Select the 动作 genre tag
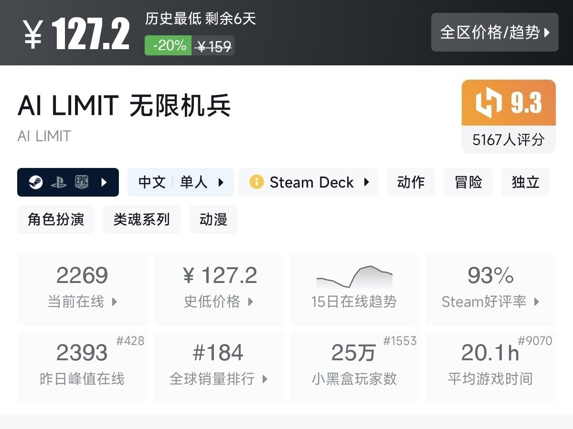 [x=411, y=182]
